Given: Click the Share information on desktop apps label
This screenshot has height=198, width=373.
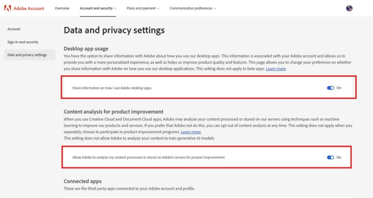Looking at the screenshot, I should [112, 87].
